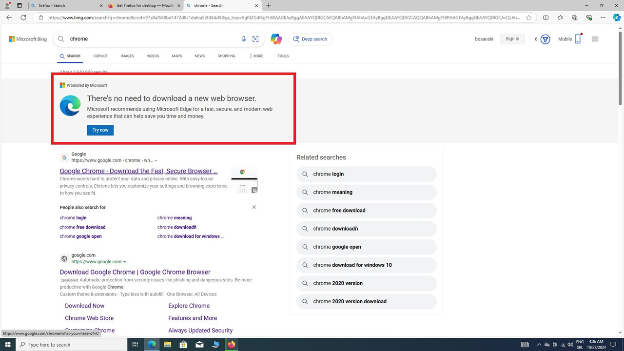
Task: Open the browser profile icon
Action: click(7, 5)
